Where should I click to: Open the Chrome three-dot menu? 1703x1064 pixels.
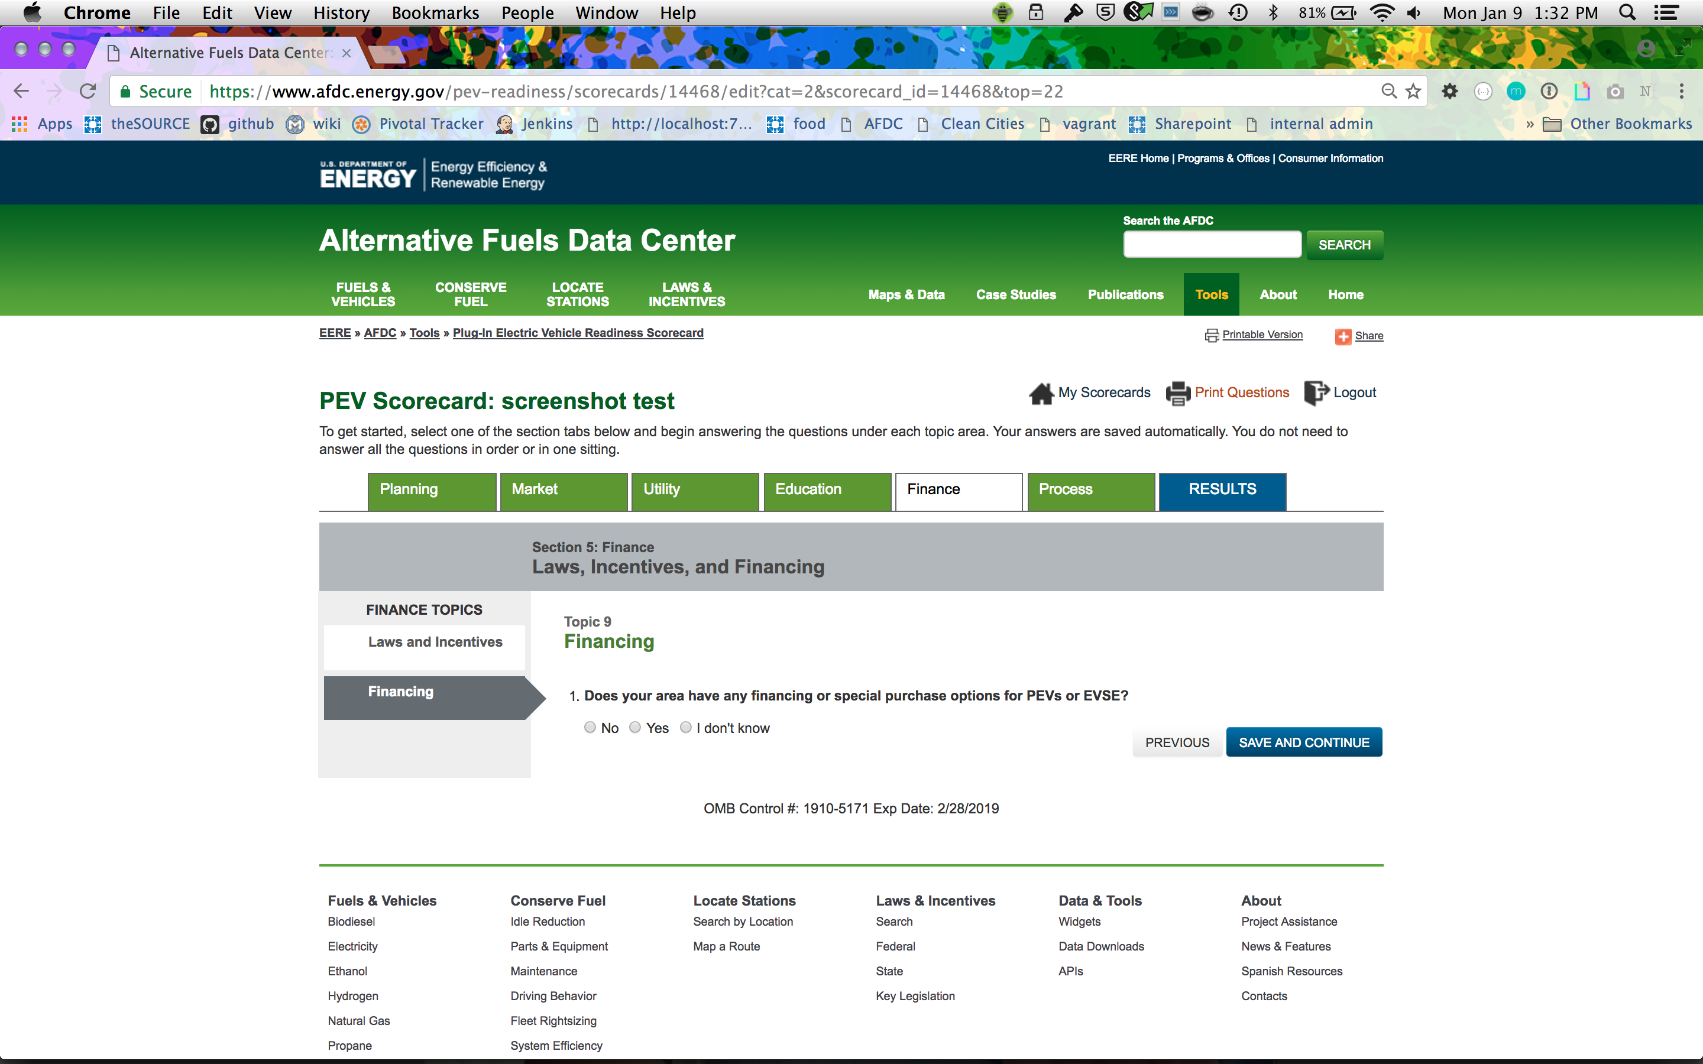1681,92
